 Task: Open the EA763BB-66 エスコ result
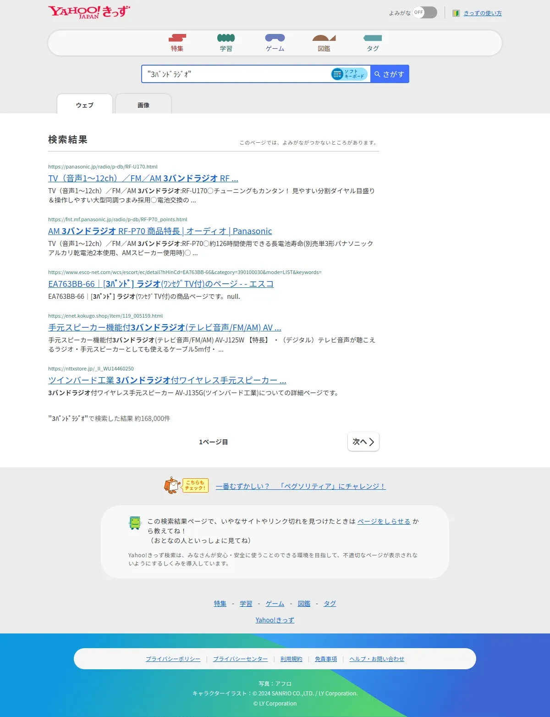point(161,284)
